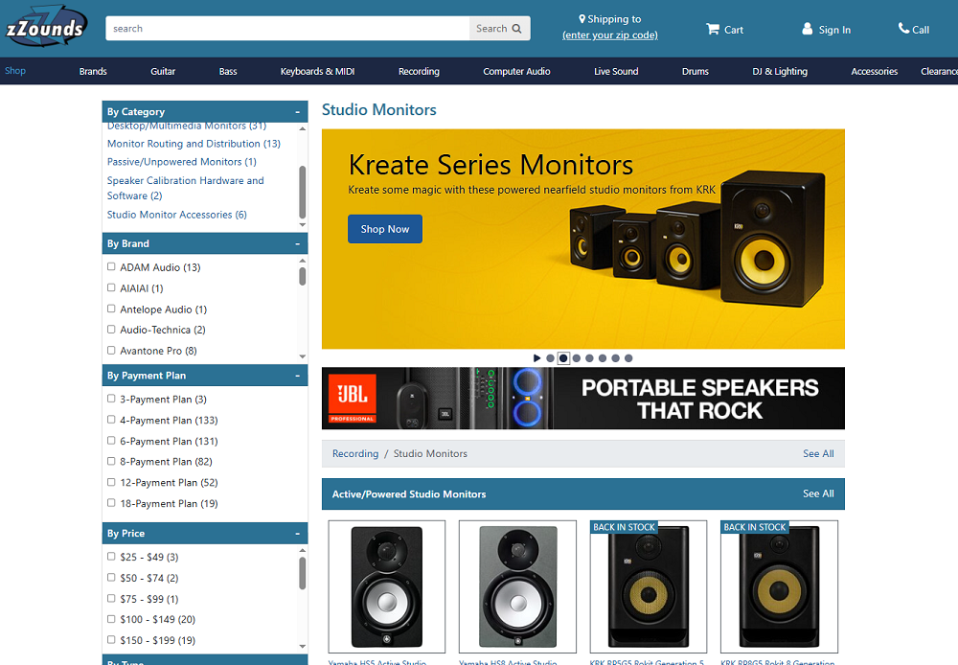The width and height of the screenshot is (958, 665).
Task: Check the $25 - $49 price filter
Action: click(x=111, y=556)
